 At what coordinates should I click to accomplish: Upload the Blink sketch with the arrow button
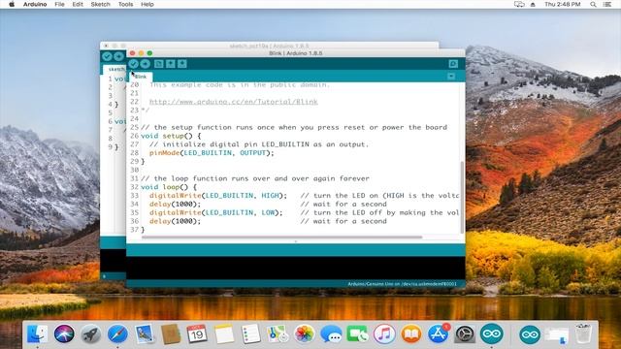point(146,64)
